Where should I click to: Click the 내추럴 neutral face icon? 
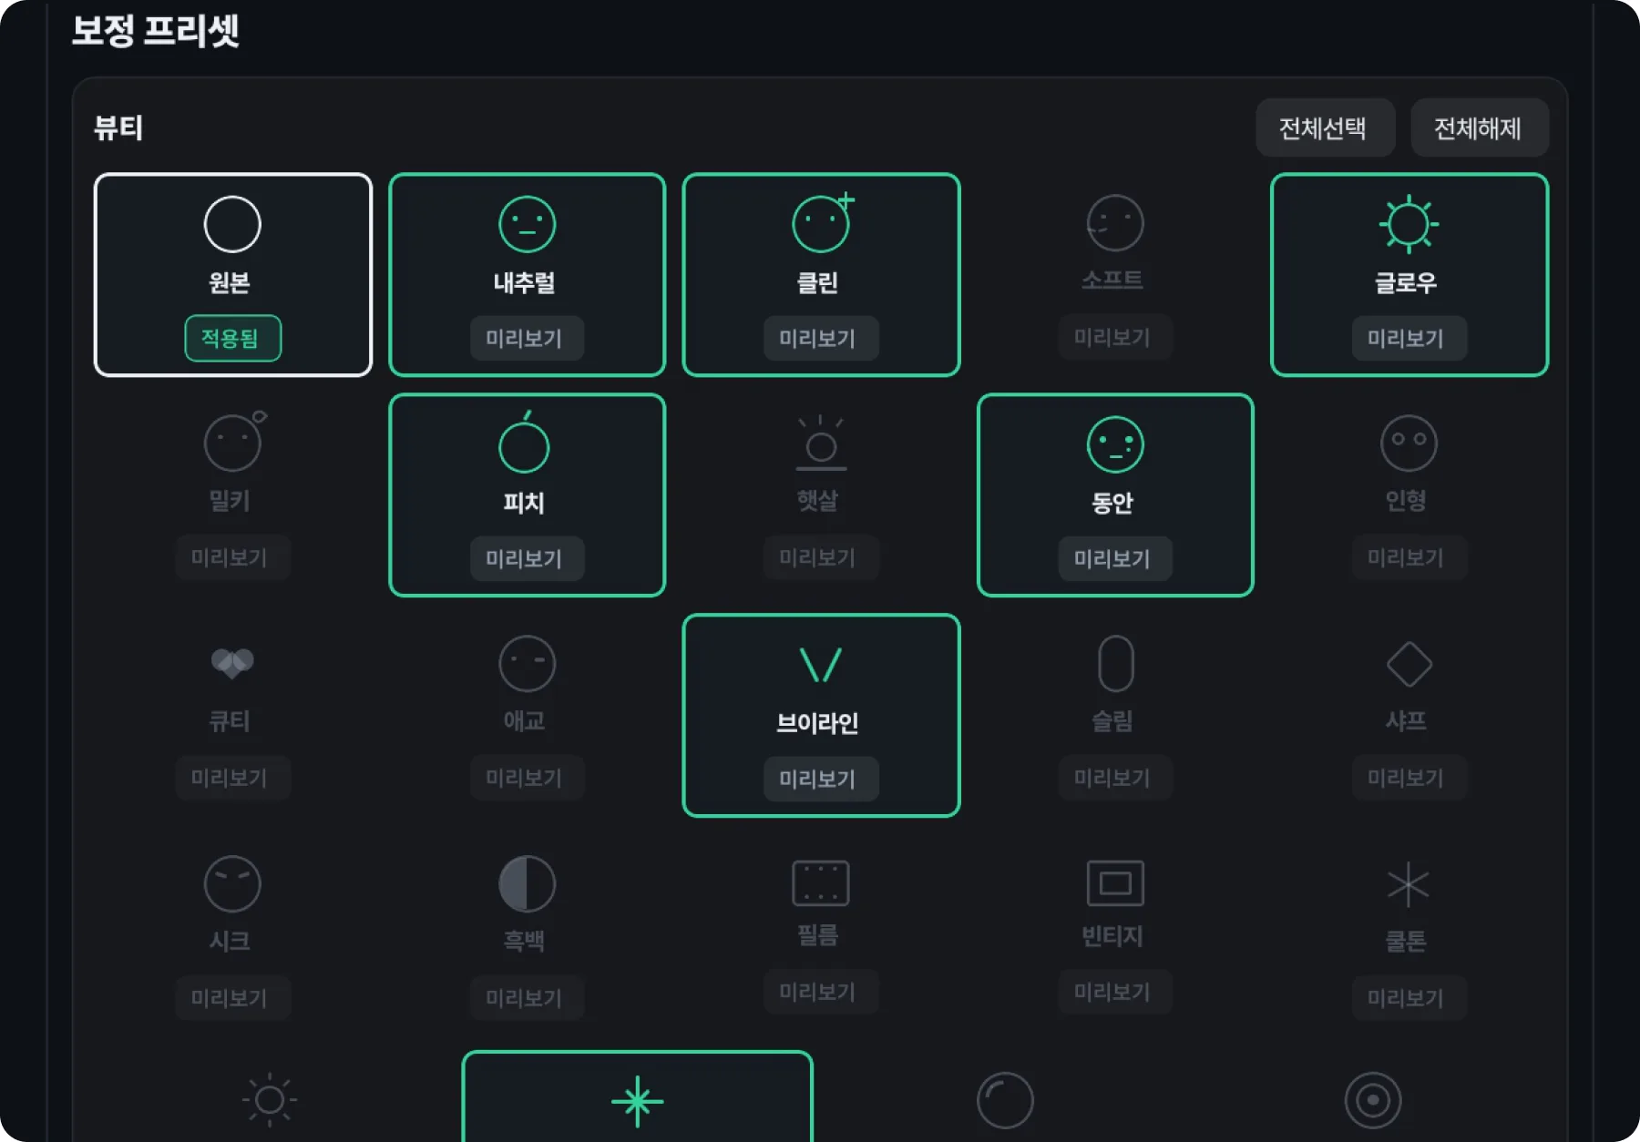[527, 224]
